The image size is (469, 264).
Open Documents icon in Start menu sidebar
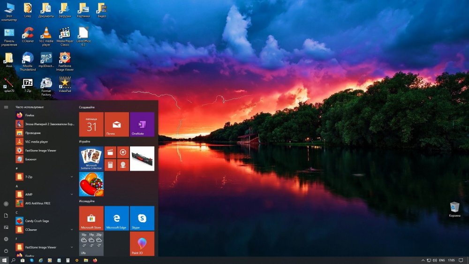point(6,216)
